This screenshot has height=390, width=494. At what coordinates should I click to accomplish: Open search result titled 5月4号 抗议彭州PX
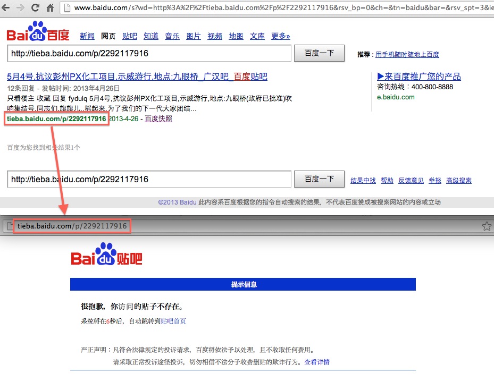coord(137,77)
